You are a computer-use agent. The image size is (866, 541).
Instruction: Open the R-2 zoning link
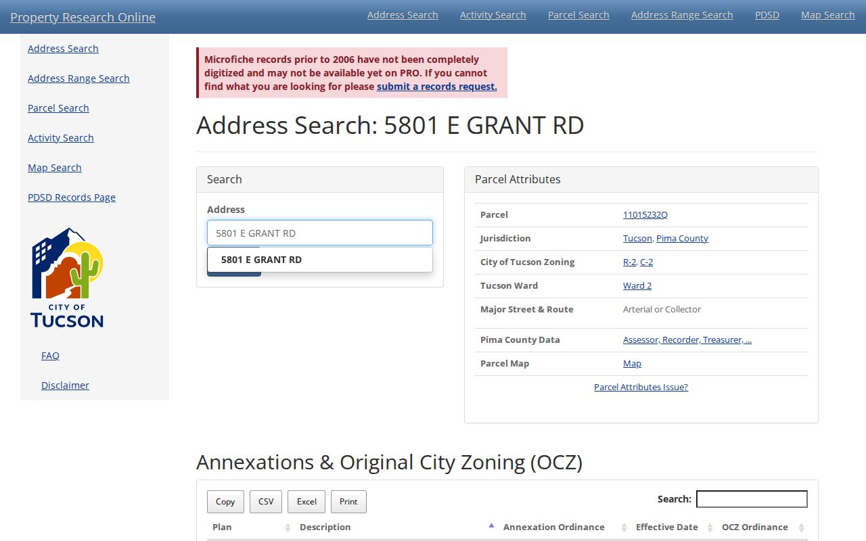point(629,262)
